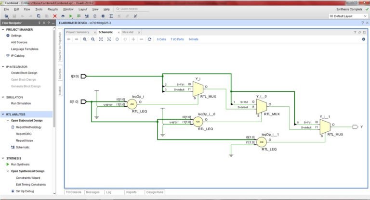Viewport: 370px width, 200px height.
Task: Click the Sigma toolbar icon
Action: (111, 16)
